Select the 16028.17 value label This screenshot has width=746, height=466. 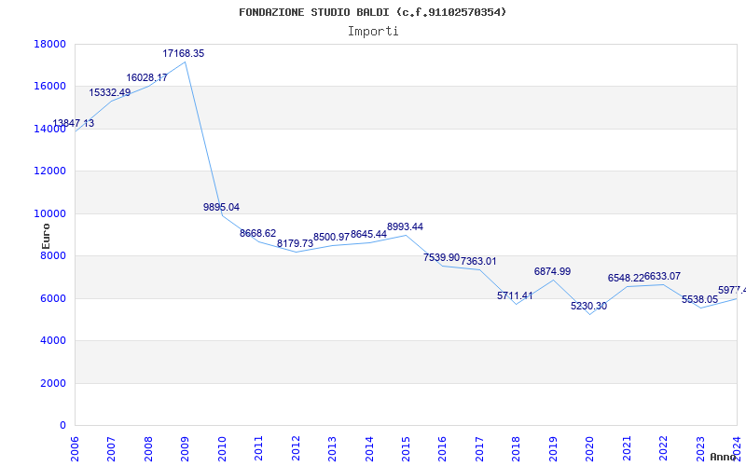147,78
